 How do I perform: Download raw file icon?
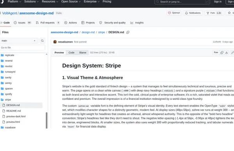[227, 52]
